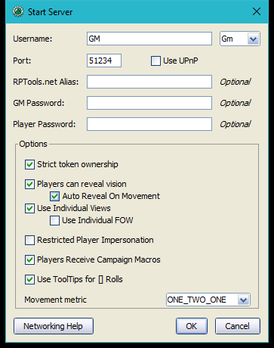Click the Player Password field
The image size is (274, 348).
[149, 124]
